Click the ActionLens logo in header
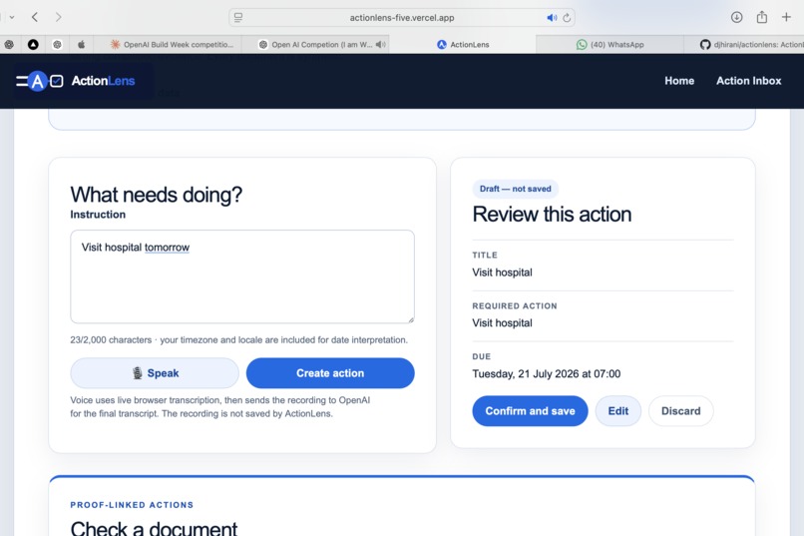This screenshot has width=804, height=536. (x=76, y=81)
